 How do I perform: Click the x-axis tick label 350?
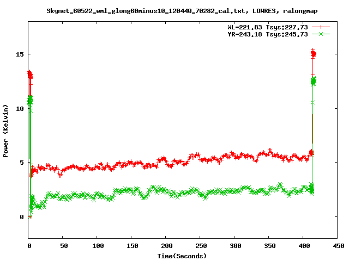[x=270, y=246]
